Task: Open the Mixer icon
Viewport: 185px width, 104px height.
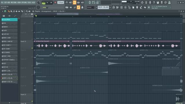Action: (x=125, y=8)
